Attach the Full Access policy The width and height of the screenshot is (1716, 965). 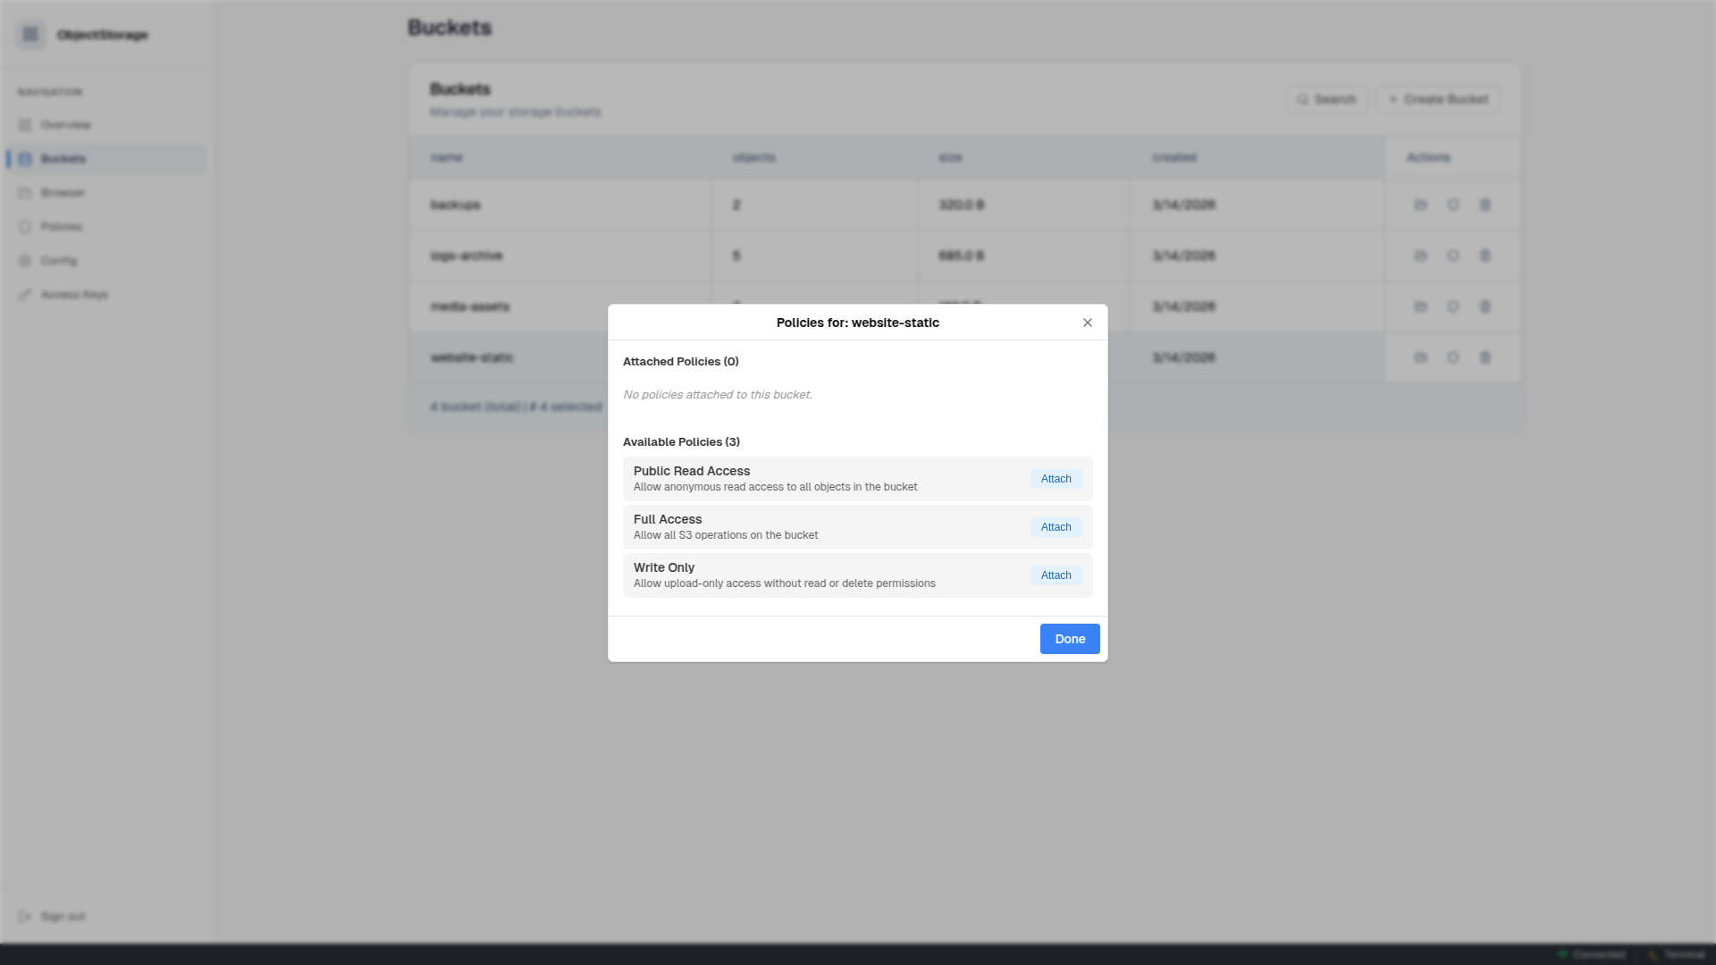1056,527
